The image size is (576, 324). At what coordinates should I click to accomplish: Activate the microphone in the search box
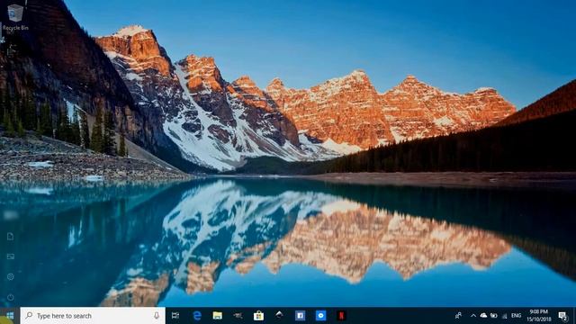[x=157, y=316]
